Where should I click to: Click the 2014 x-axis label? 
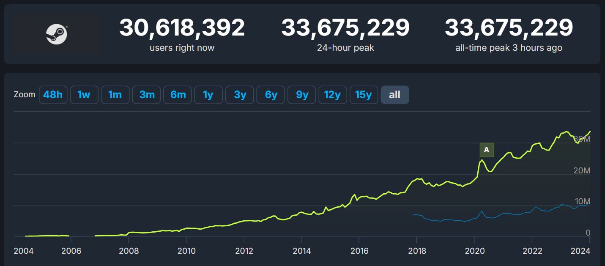click(301, 251)
